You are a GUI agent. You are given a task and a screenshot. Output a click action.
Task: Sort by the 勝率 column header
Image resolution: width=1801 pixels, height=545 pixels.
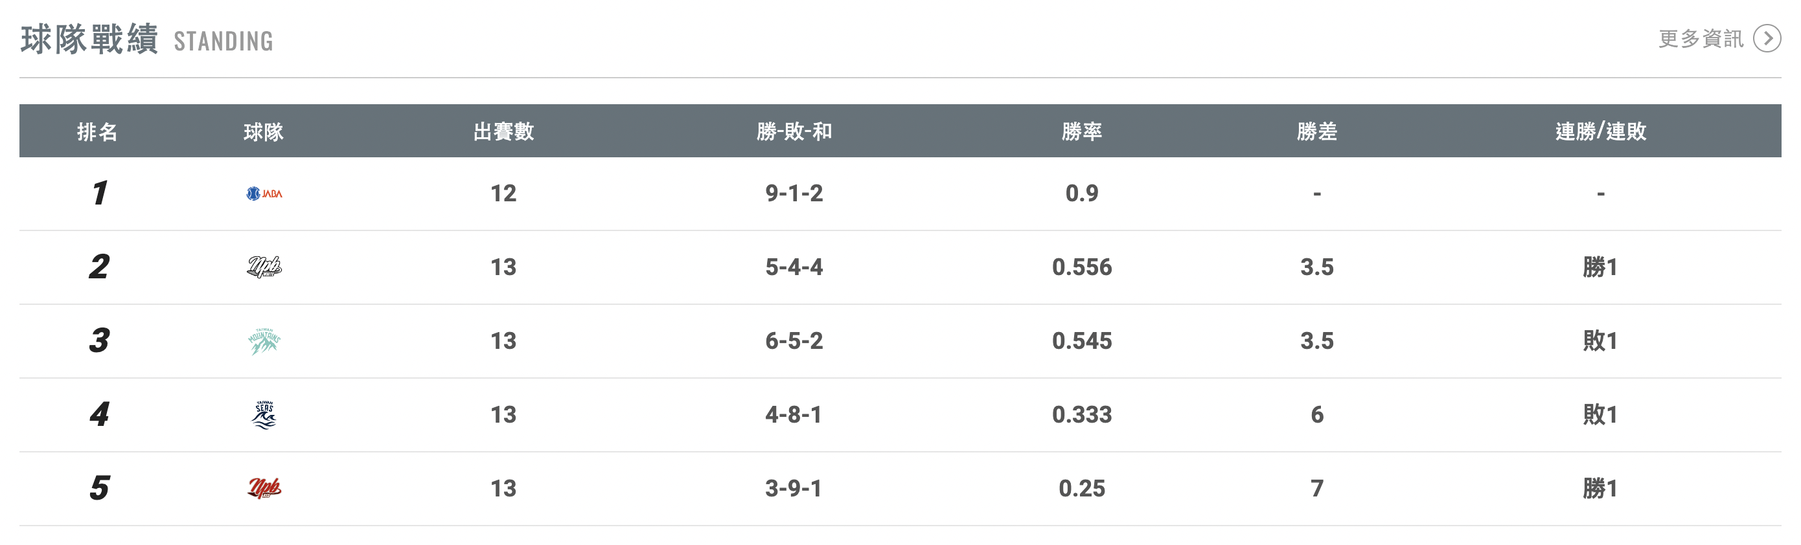coord(1082,131)
